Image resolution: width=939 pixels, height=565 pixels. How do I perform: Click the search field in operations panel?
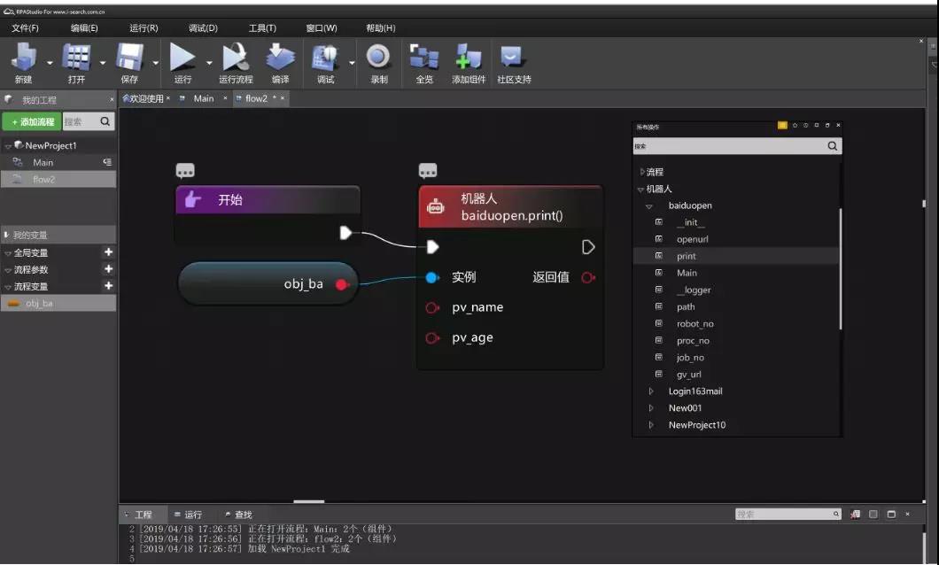click(x=728, y=146)
